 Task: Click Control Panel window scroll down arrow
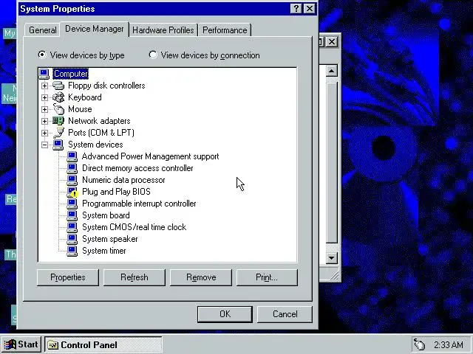point(332,258)
